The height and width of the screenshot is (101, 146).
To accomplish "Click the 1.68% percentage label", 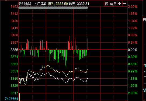I will tap(133, 14).
